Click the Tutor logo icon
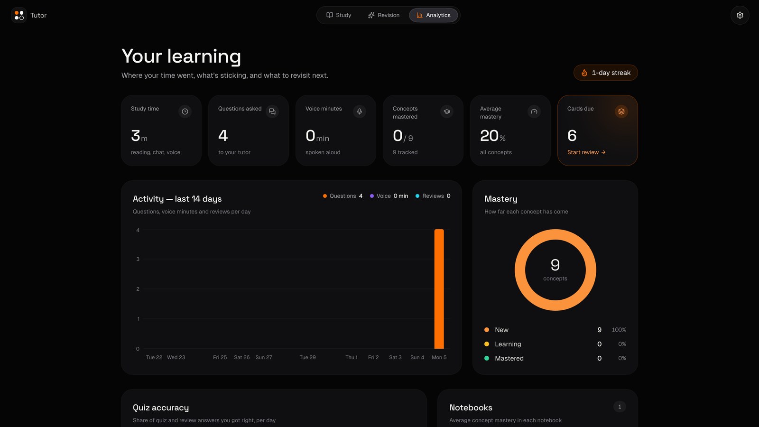Screen dimensions: 759x427 point(19,15)
